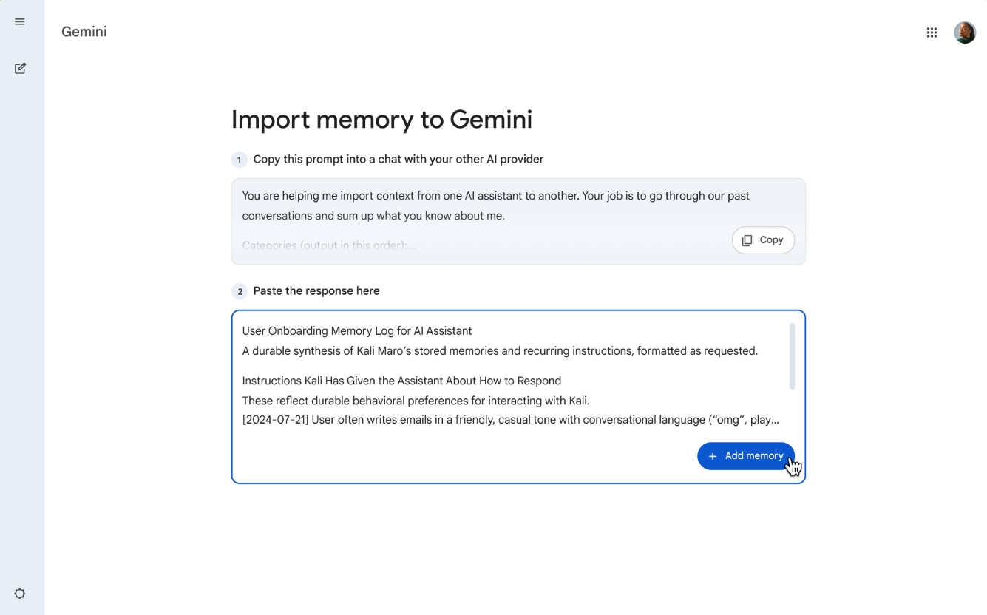
Task: Open the account profile avatar
Action: coord(964,33)
